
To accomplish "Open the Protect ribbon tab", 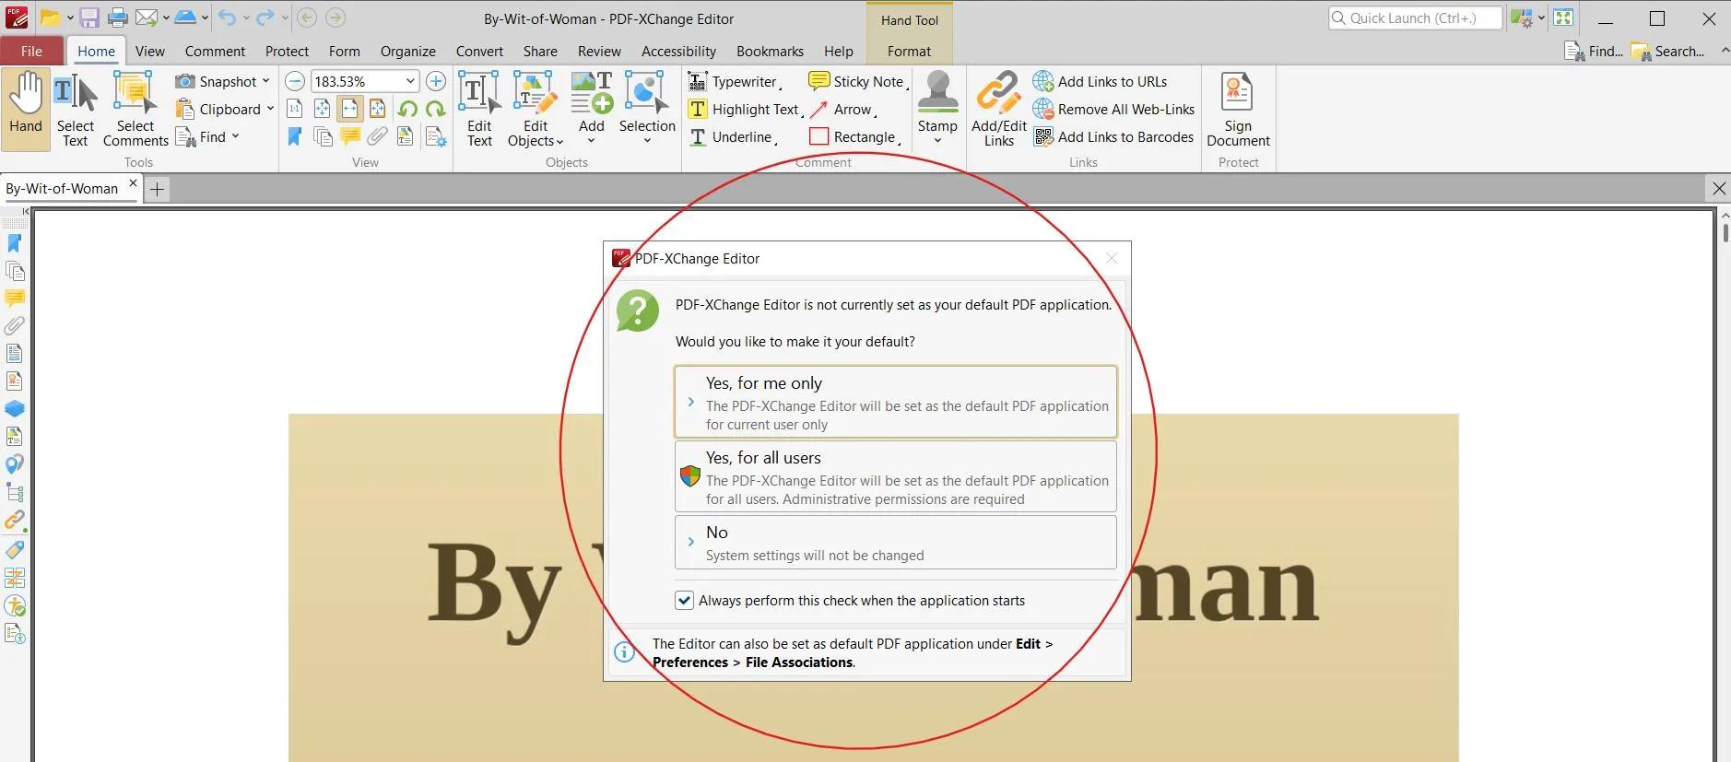I will (x=287, y=52).
